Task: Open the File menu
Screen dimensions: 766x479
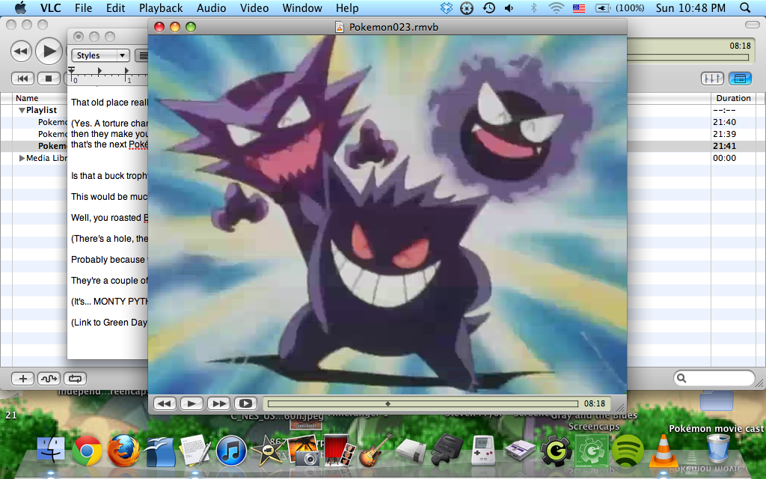Action: (83, 7)
